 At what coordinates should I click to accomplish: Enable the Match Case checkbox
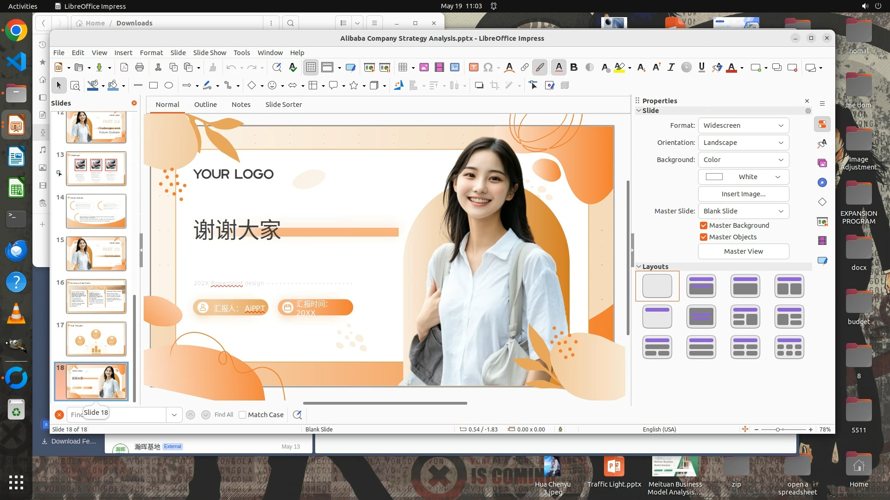[242, 415]
